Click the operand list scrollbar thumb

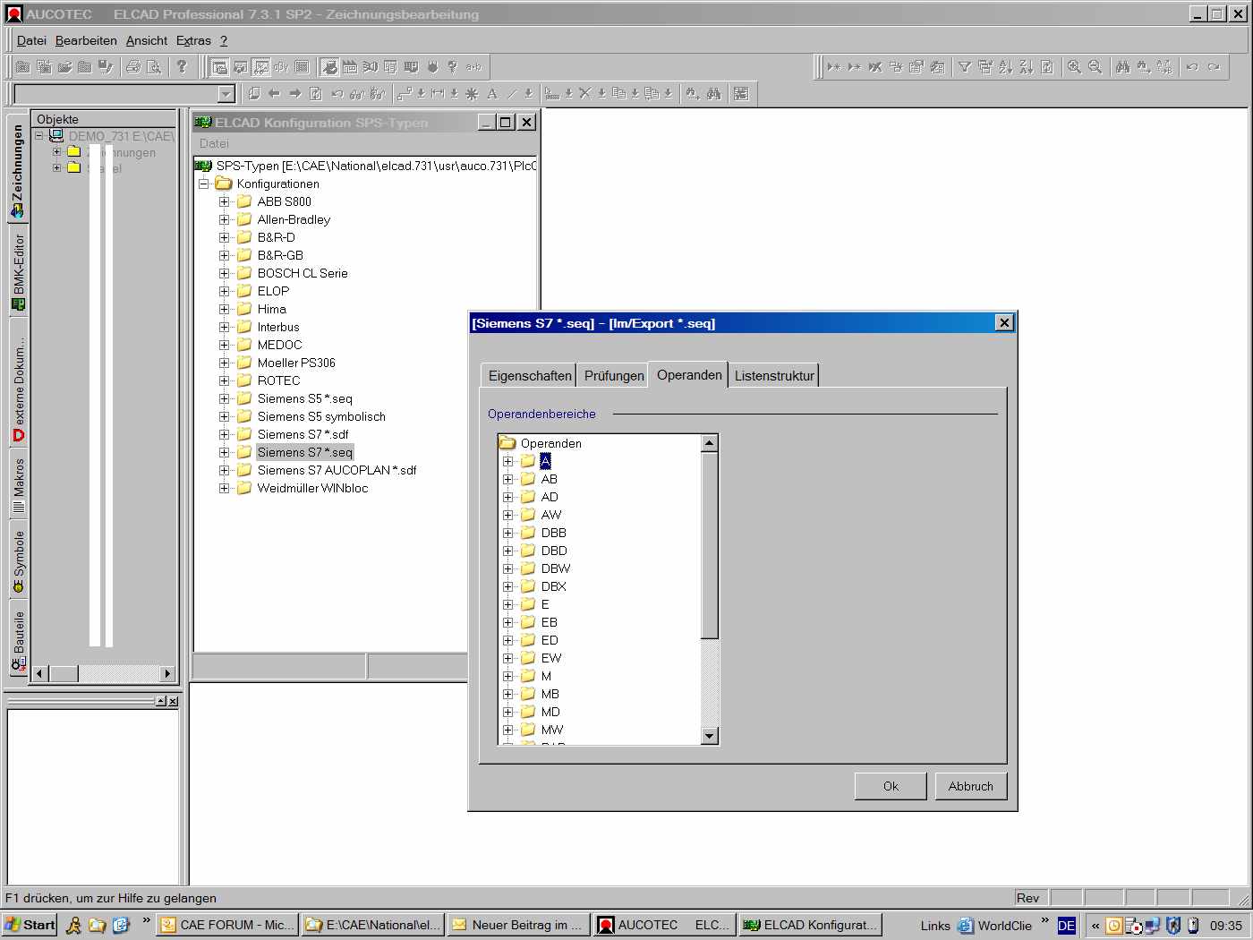[710, 545]
